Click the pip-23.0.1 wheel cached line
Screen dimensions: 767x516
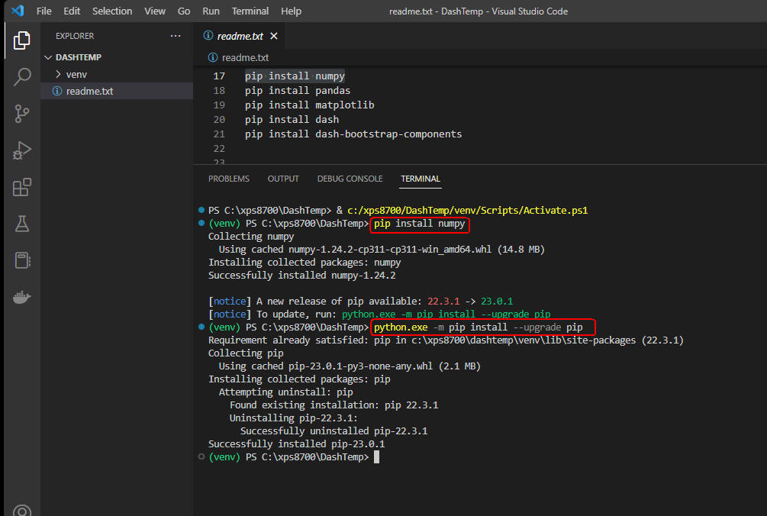coord(350,366)
